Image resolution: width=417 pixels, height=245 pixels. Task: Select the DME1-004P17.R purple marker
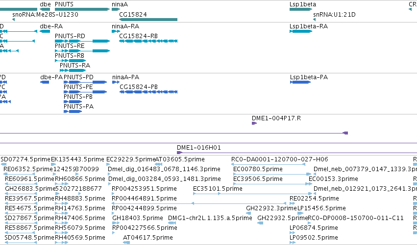pyautogui.click(x=254, y=123)
